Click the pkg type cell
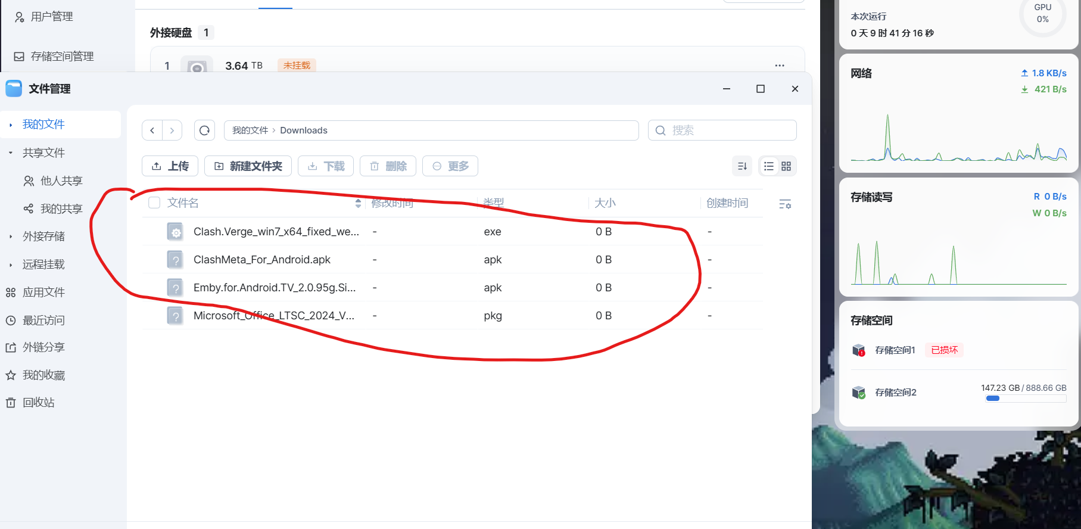The image size is (1081, 529). click(x=493, y=316)
